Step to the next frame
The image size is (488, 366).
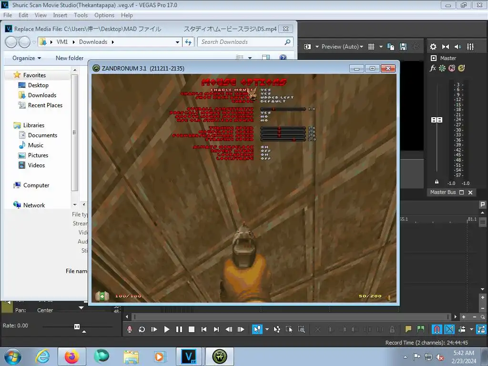(241, 329)
